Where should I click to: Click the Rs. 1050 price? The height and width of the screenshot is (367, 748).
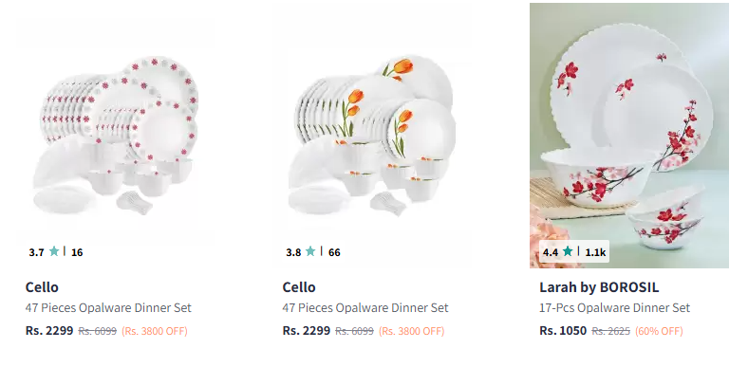point(563,331)
